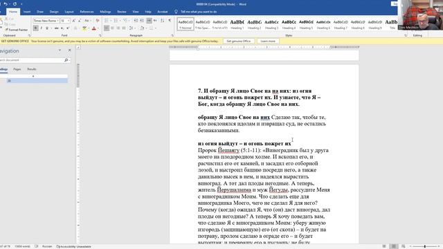Screen dimensions: 443x249
Task: Click Sort icon in Paragraph group
Action: [x=163, y=21]
